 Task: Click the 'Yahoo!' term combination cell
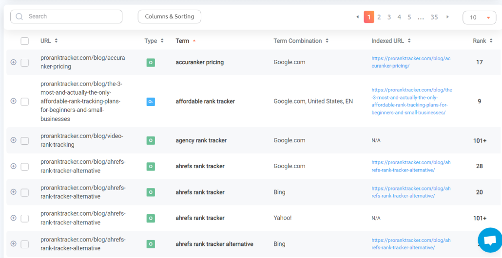[x=283, y=218]
